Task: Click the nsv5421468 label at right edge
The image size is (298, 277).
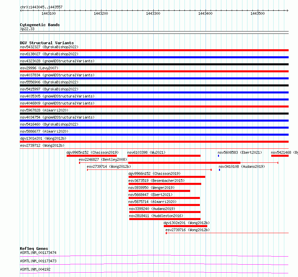Action: coord(284,152)
